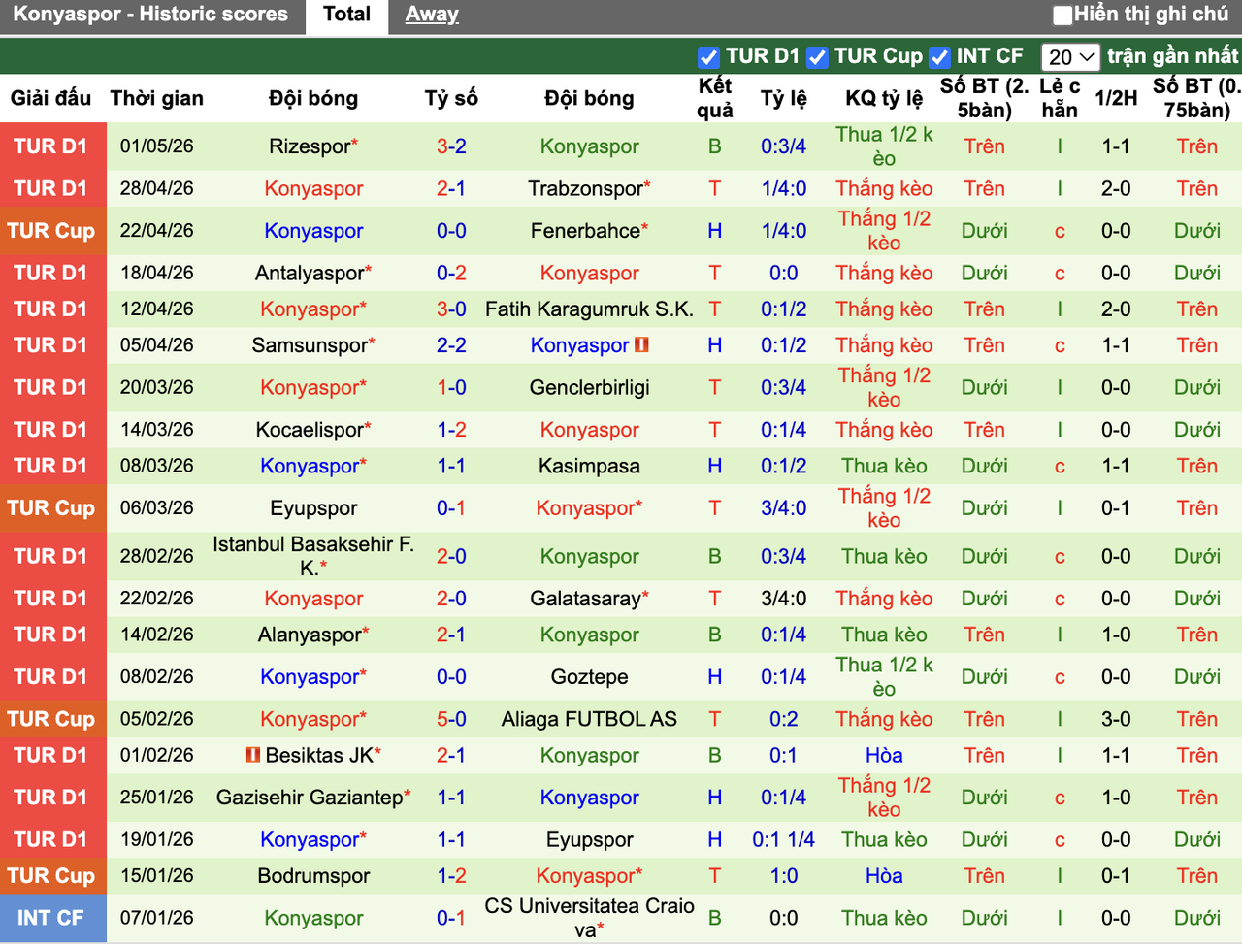
Task: Open Trabzonspor team link on 28/04/26
Action: [x=585, y=188]
